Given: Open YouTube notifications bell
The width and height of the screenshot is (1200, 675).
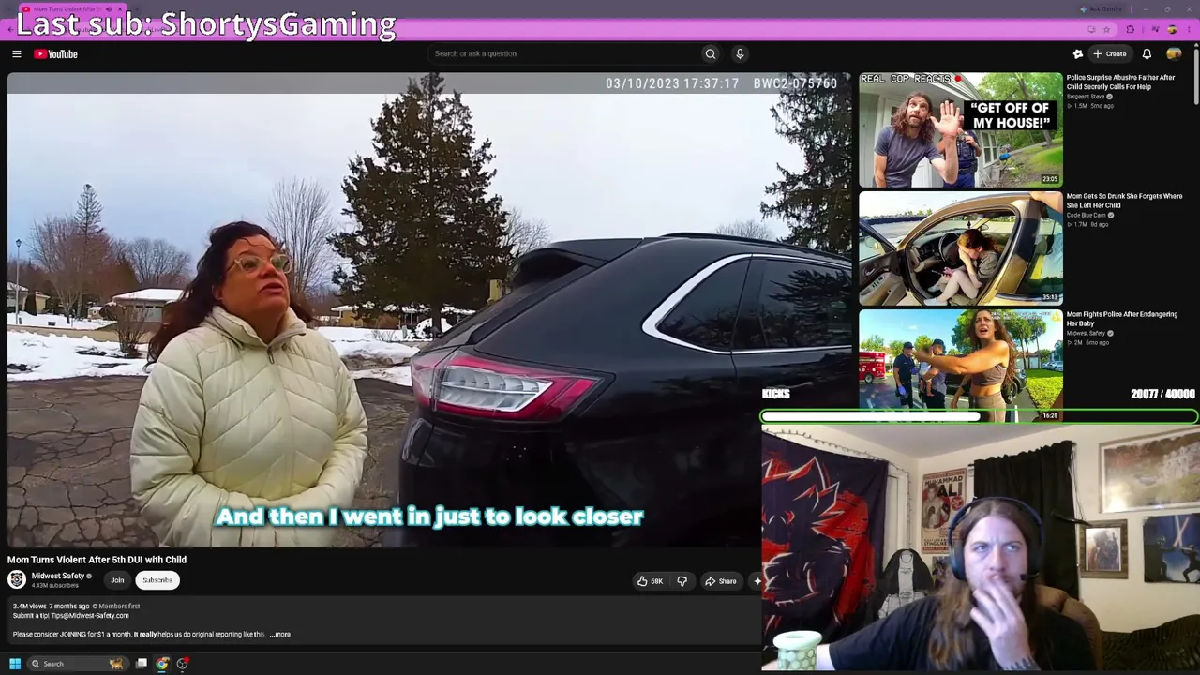Looking at the screenshot, I should [1147, 54].
